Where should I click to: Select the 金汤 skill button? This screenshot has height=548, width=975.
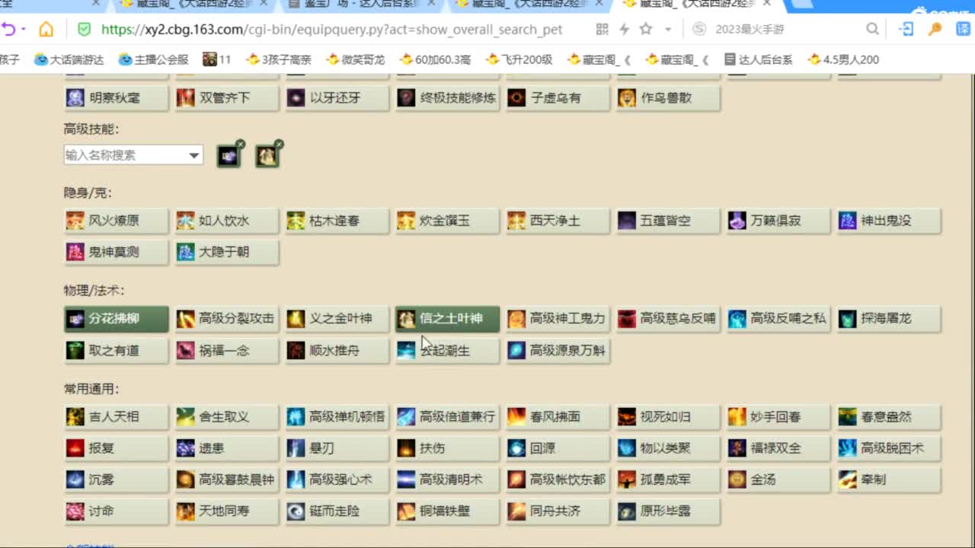click(778, 479)
